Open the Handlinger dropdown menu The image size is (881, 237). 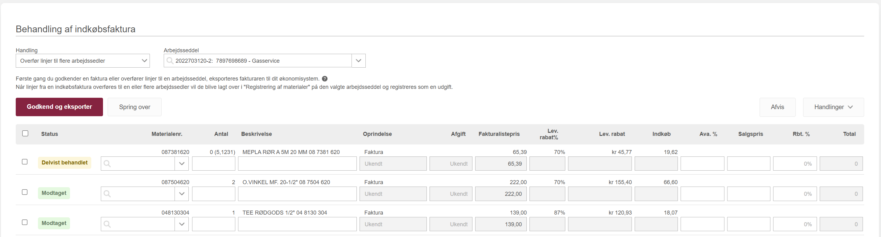(833, 107)
